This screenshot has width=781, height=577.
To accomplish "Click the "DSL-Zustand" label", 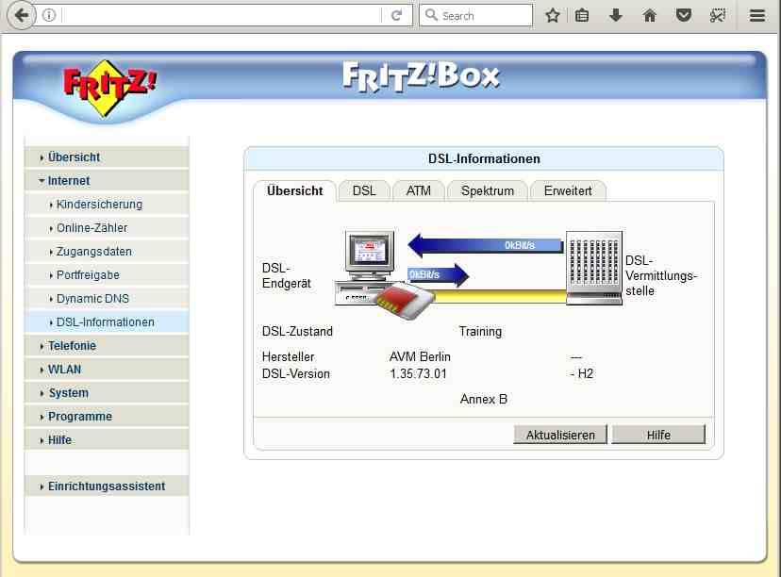I will pyautogui.click(x=297, y=332).
